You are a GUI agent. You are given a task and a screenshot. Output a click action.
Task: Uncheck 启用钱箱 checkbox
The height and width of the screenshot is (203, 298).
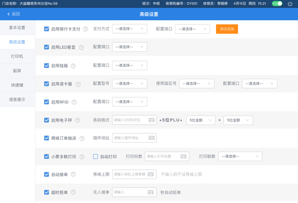[x=46, y=66]
